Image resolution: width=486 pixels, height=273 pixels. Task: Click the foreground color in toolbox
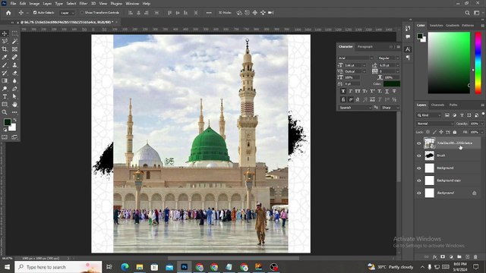point(7,122)
